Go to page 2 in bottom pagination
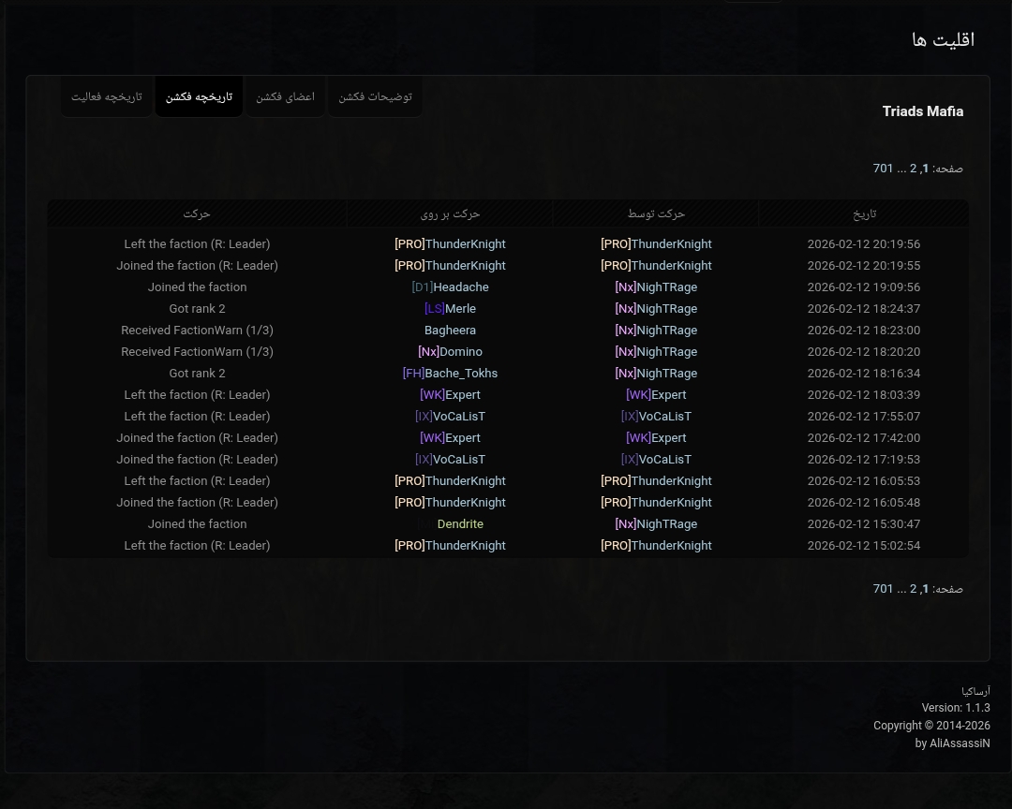This screenshot has width=1012, height=809. pyautogui.click(x=914, y=589)
